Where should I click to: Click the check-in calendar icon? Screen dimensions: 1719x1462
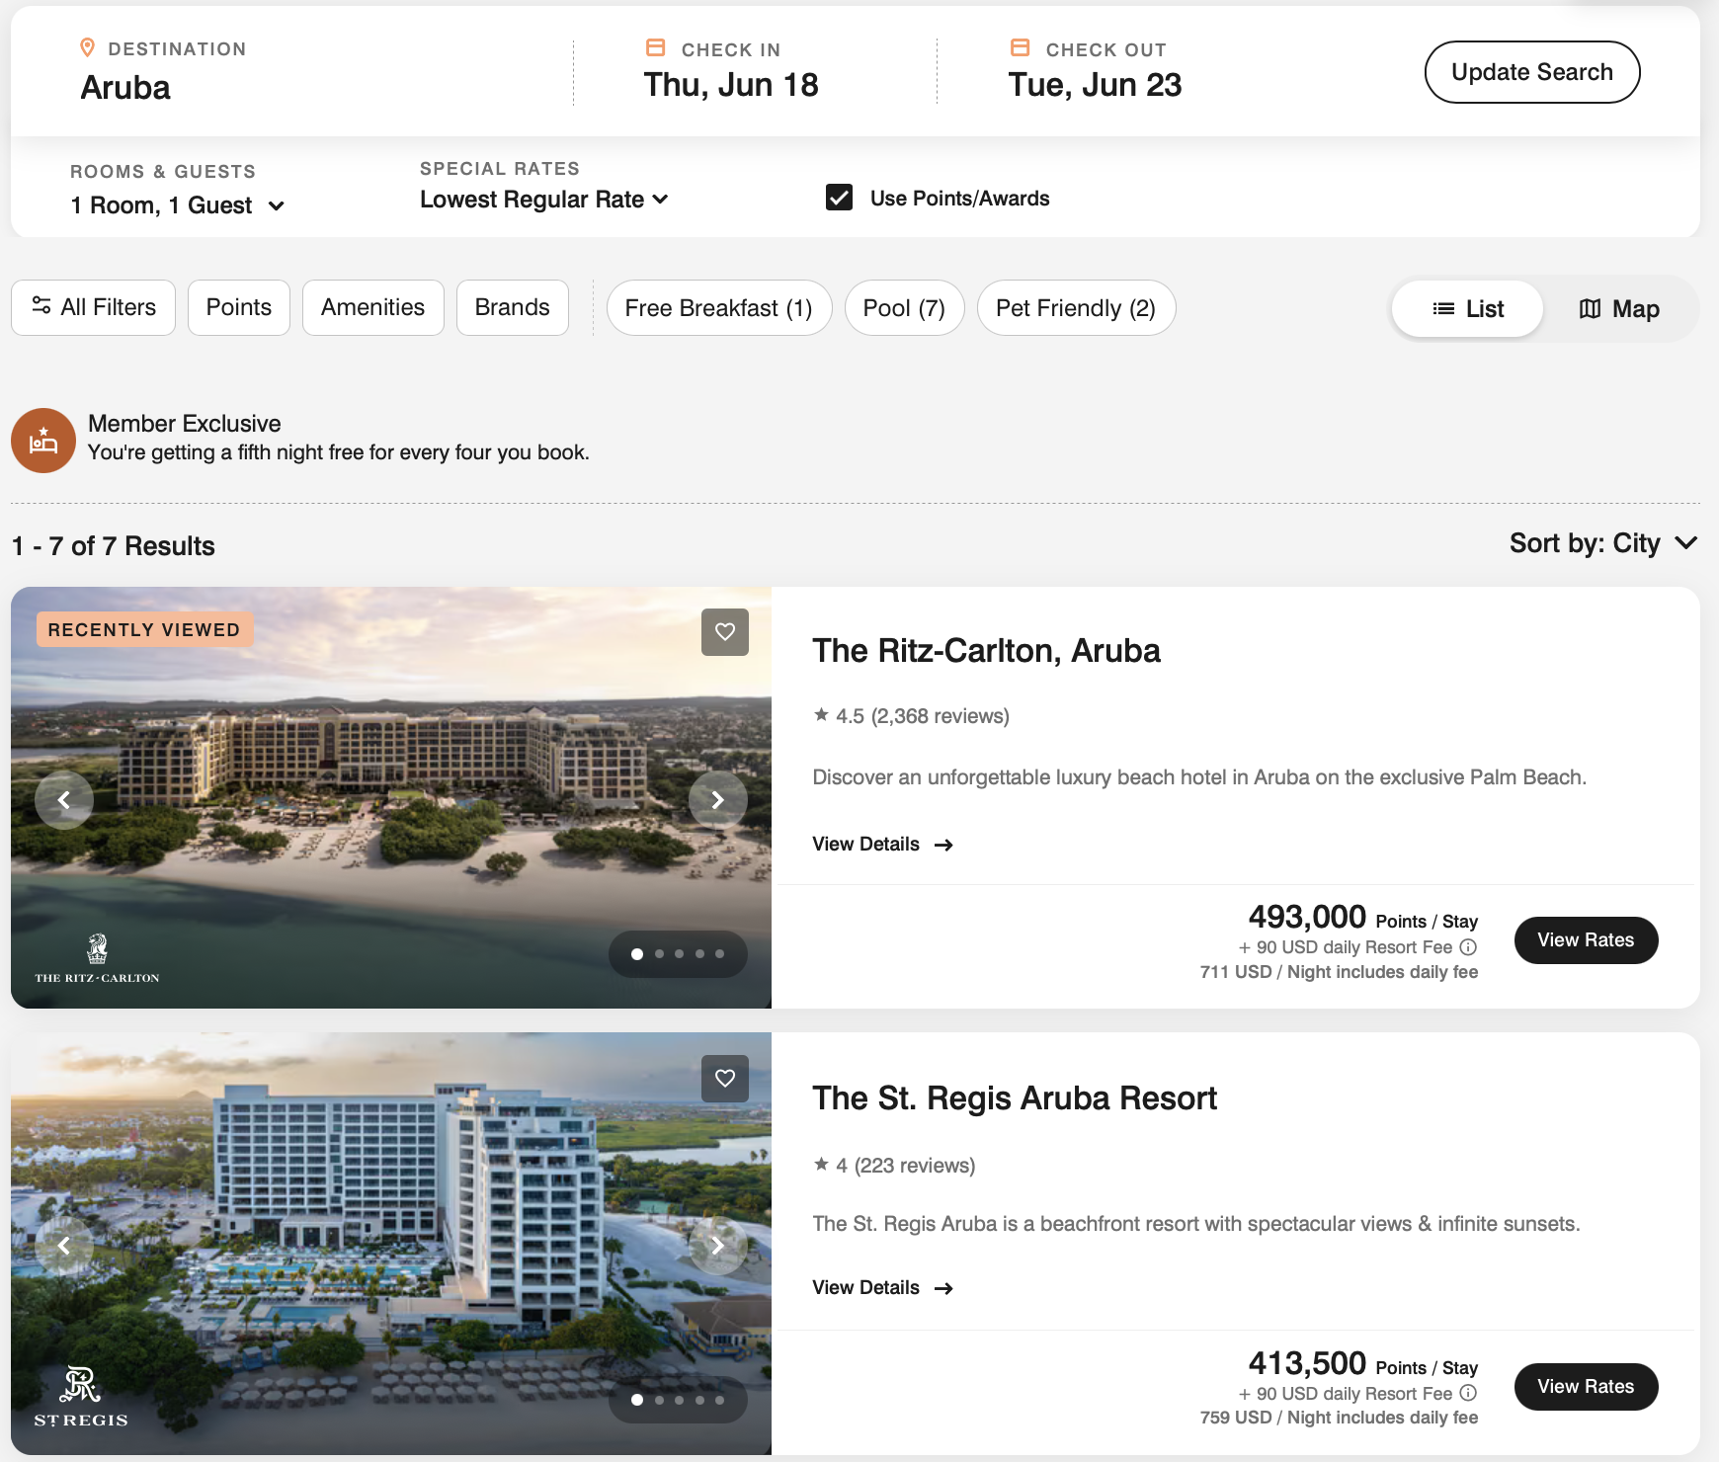[x=655, y=47]
